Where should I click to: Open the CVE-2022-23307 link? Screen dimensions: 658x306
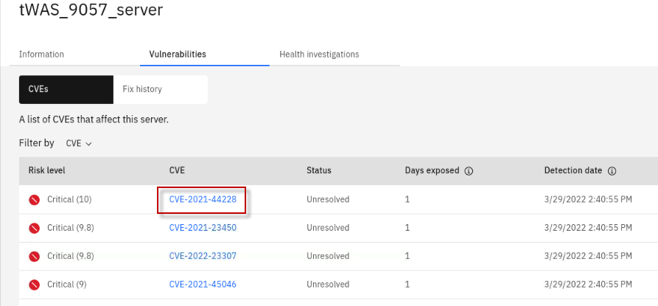(202, 257)
